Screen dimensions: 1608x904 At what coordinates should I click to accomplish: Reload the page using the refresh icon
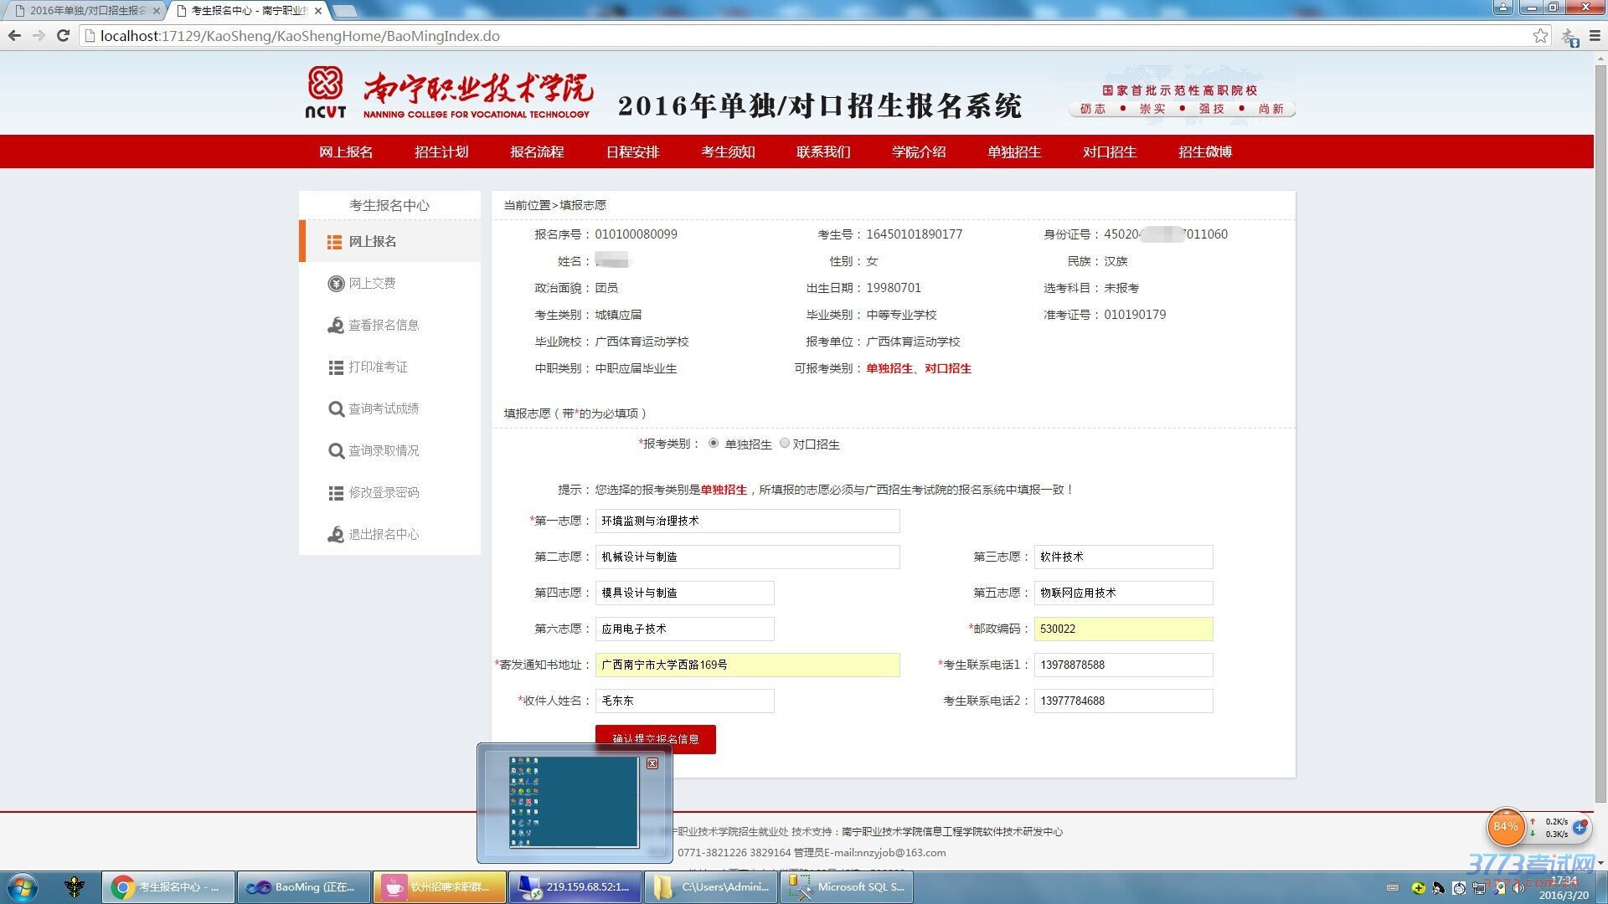click(63, 36)
